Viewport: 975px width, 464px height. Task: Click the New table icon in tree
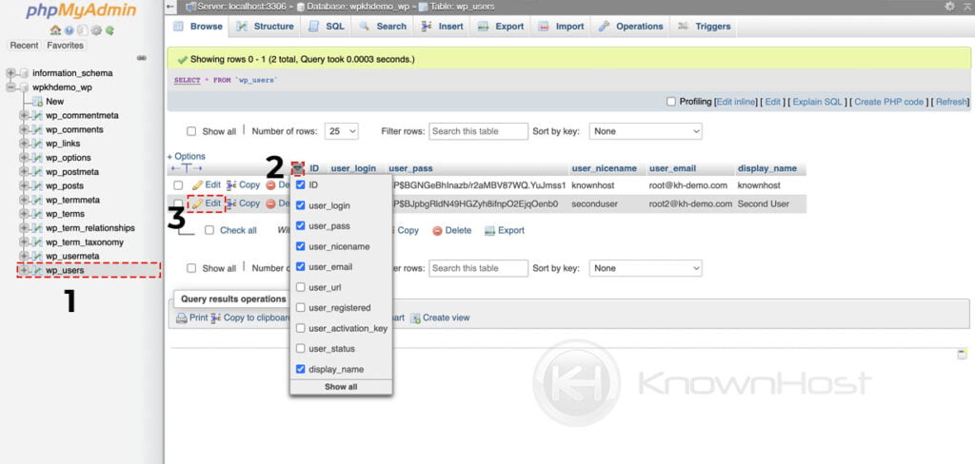click(x=37, y=101)
